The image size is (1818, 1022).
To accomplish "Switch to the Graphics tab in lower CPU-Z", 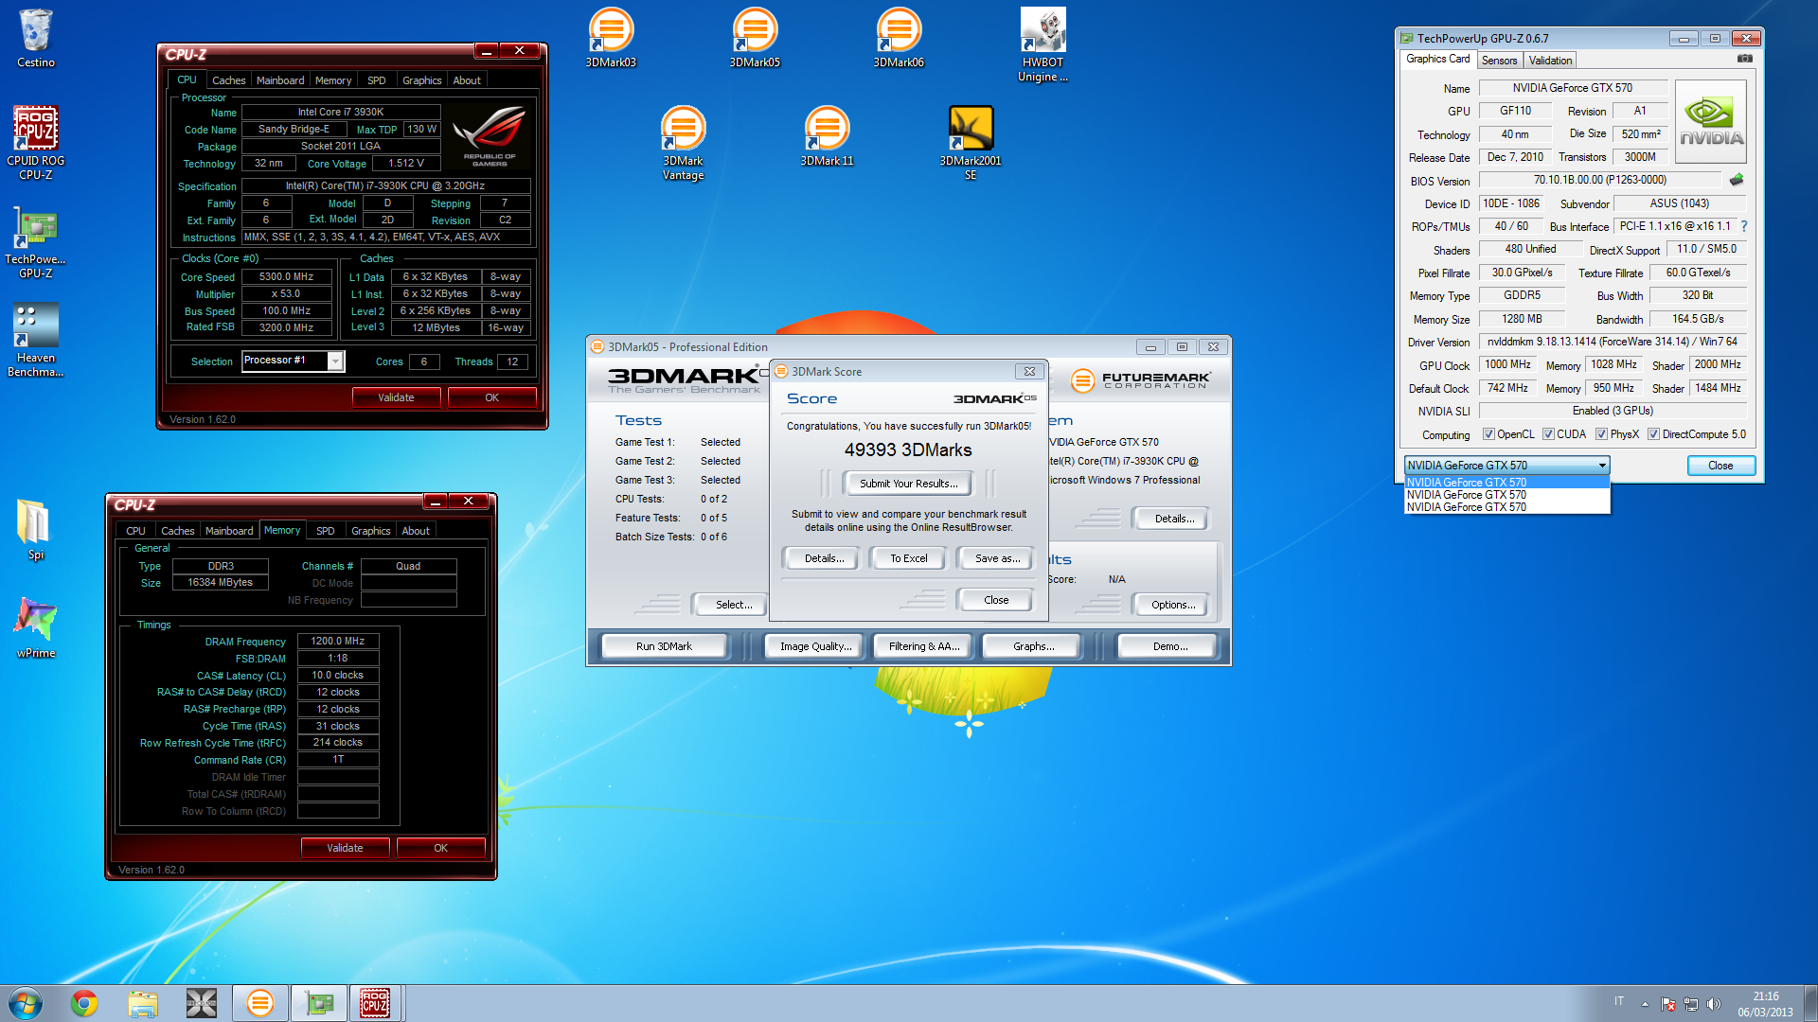I will point(370,531).
